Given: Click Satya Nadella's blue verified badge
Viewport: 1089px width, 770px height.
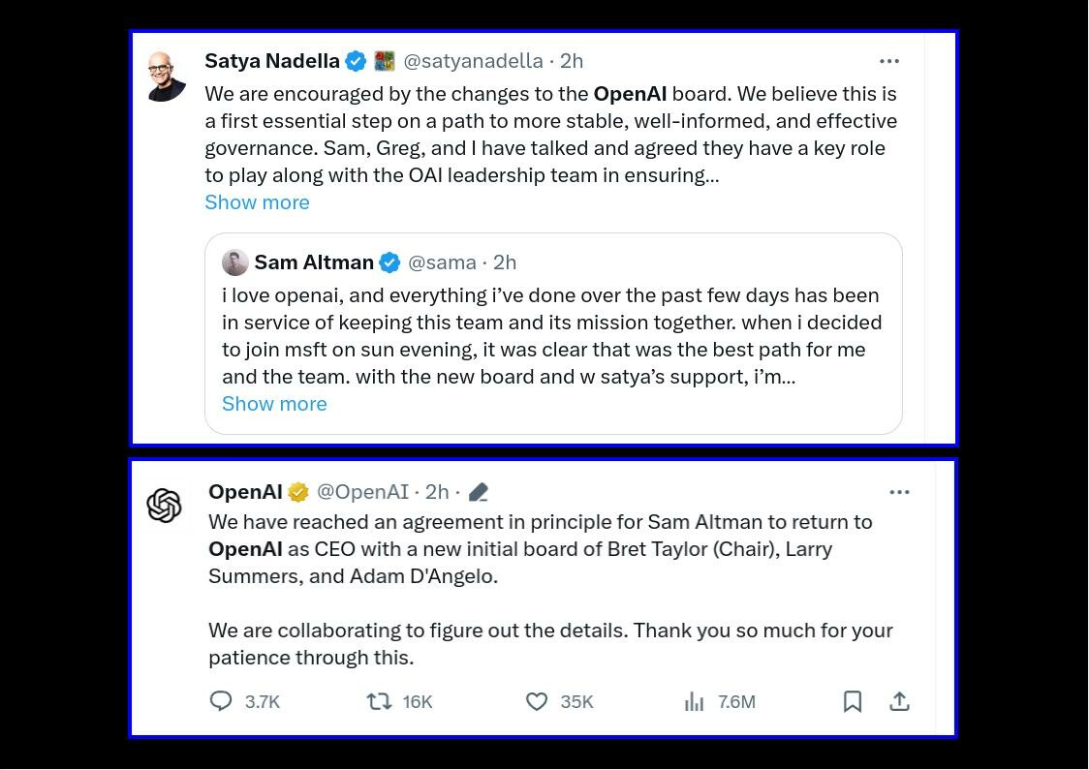Looking at the screenshot, I should tap(357, 61).
